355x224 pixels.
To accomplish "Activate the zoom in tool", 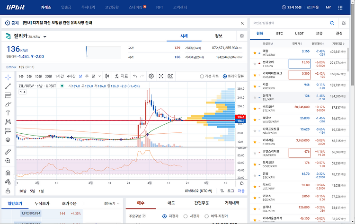I will [8, 161].
